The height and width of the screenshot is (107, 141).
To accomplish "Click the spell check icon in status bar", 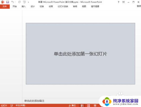I will click(x=12, y=106).
